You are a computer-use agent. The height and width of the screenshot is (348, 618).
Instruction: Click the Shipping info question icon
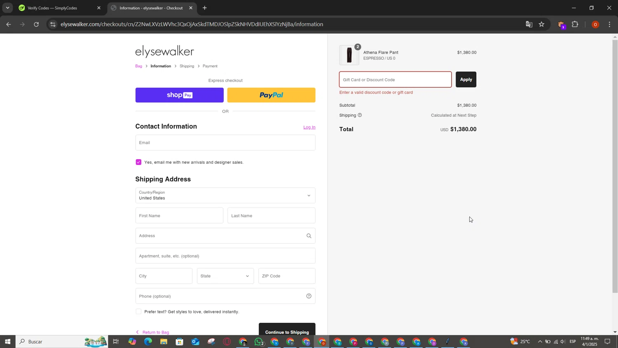[360, 115]
